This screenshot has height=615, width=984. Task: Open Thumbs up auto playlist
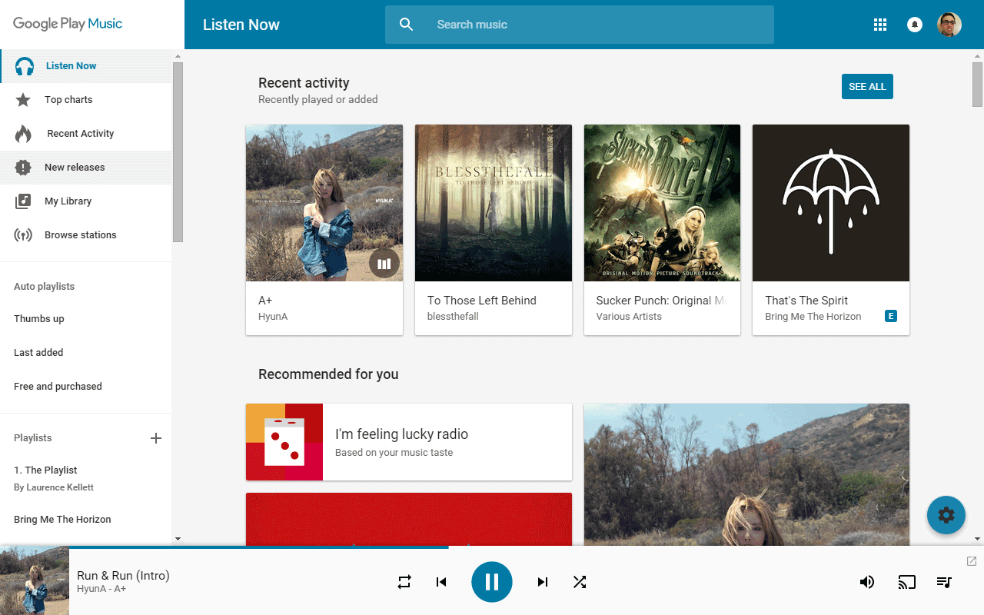(x=39, y=318)
